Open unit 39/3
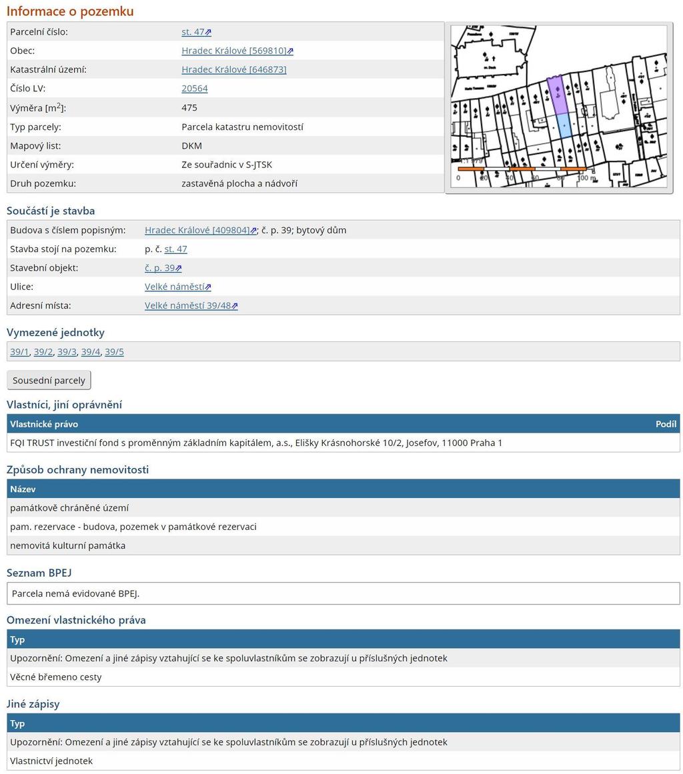Screen dimensions: 683x774 [x=67, y=352]
